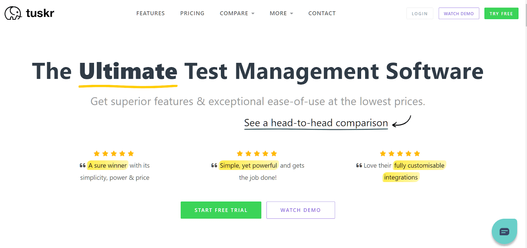Open the chat widget icon
527x248 pixels.
[504, 232]
